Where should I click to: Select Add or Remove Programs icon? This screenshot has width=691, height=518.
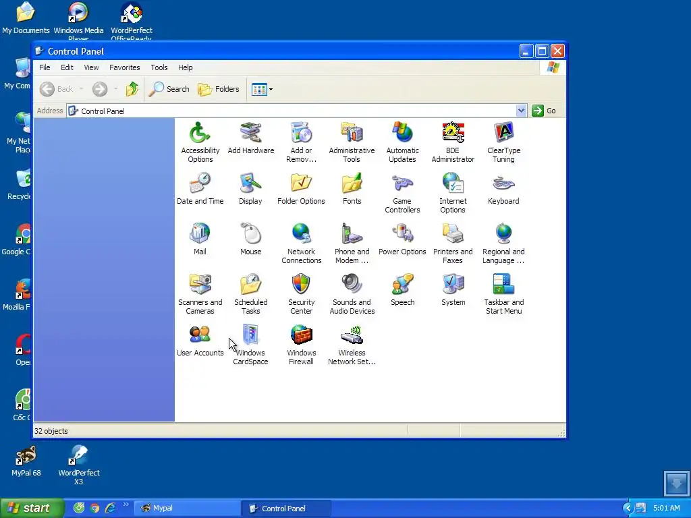pos(302,142)
